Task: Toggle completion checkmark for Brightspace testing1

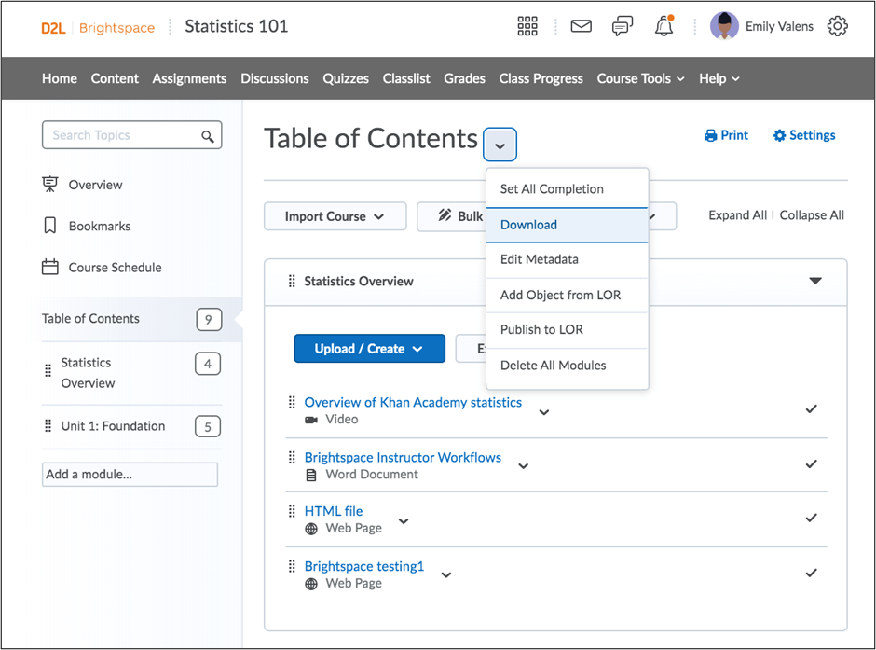Action: 811,573
